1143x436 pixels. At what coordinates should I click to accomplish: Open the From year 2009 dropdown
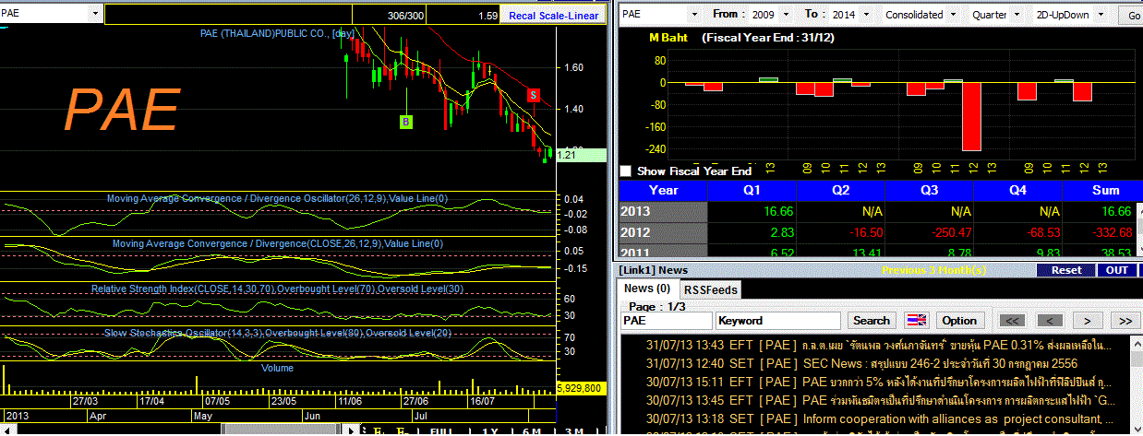pyautogui.click(x=788, y=15)
